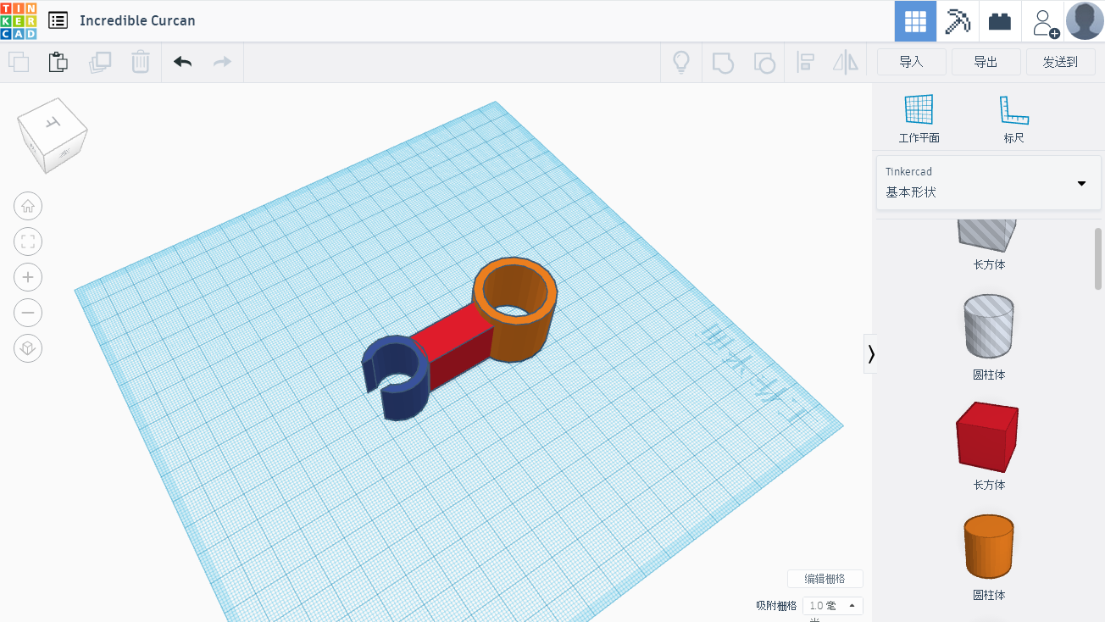
Task: Select the red 长方体 box shape
Action: tap(987, 437)
